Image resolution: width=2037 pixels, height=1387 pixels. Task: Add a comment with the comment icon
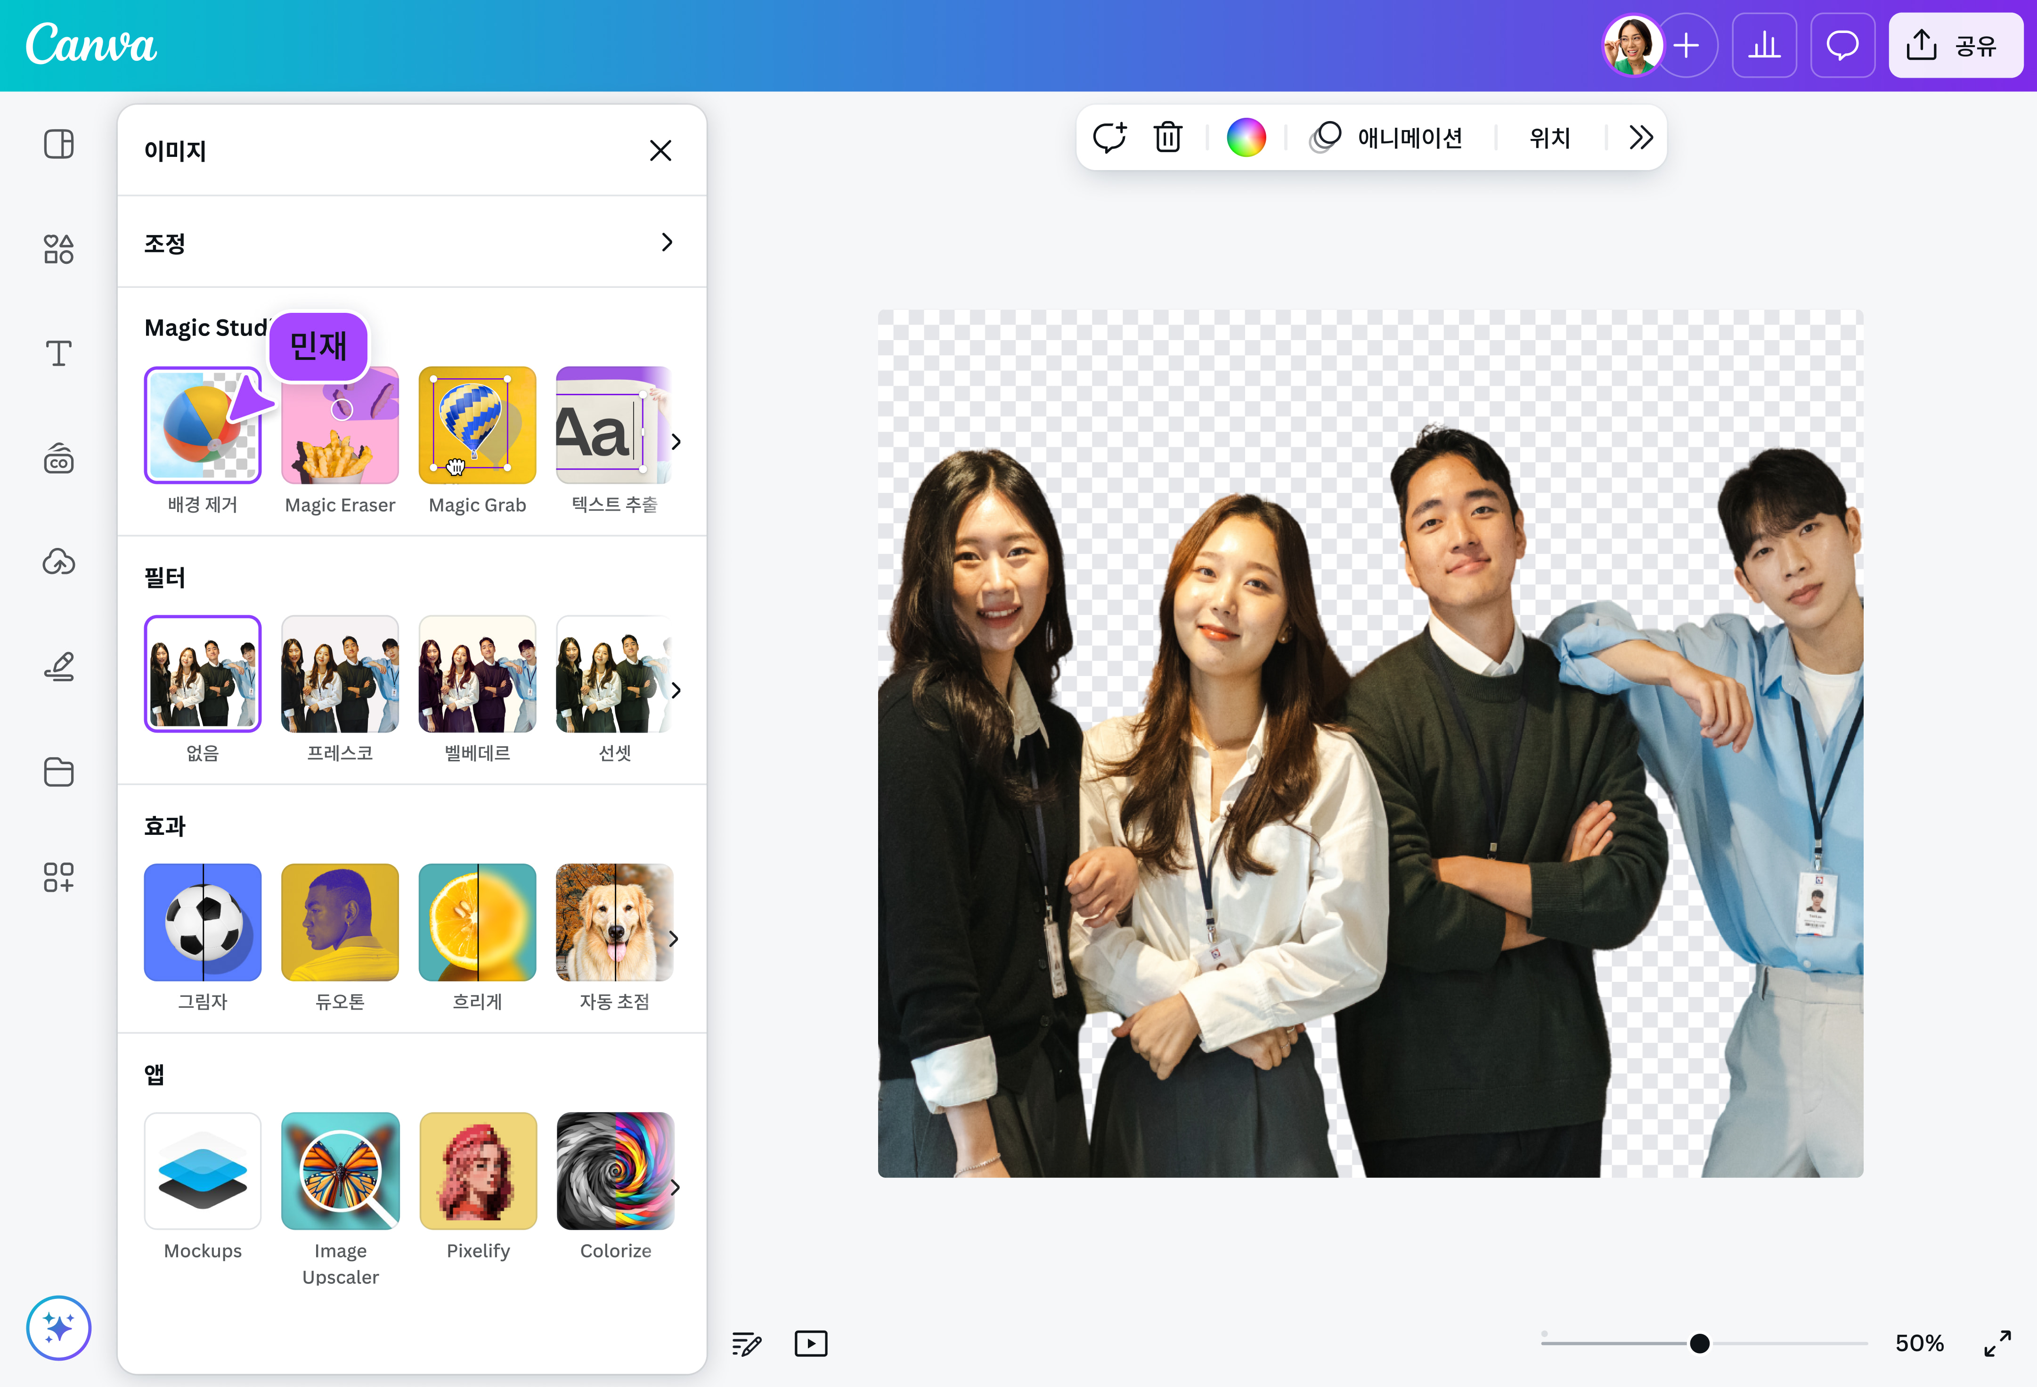click(x=1110, y=137)
